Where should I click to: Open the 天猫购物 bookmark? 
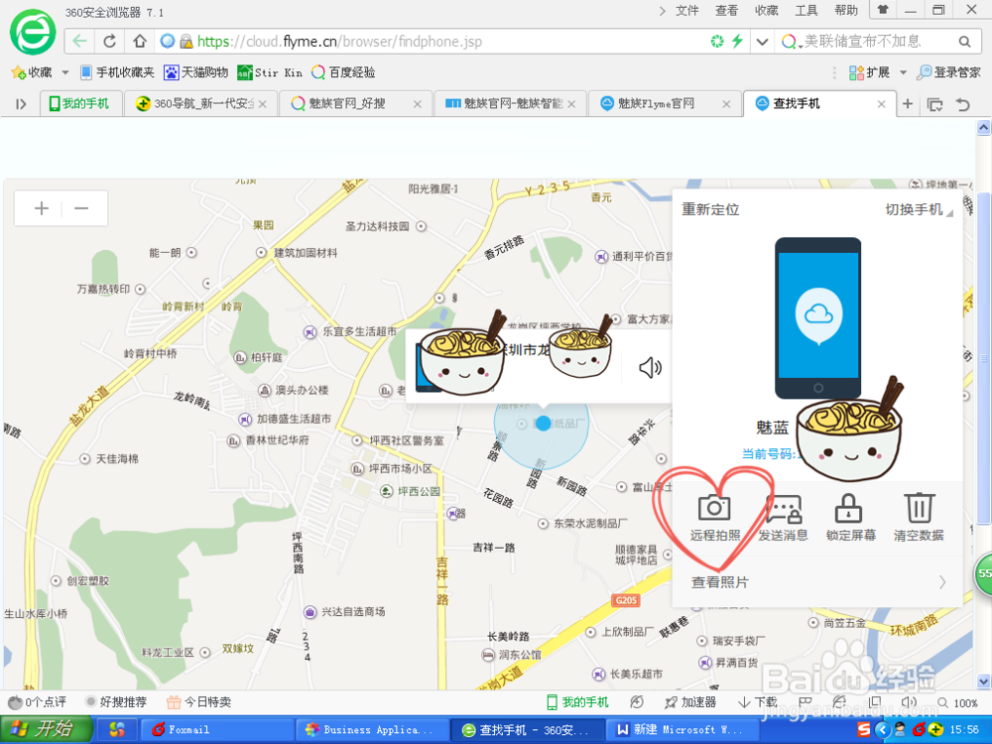(x=196, y=72)
